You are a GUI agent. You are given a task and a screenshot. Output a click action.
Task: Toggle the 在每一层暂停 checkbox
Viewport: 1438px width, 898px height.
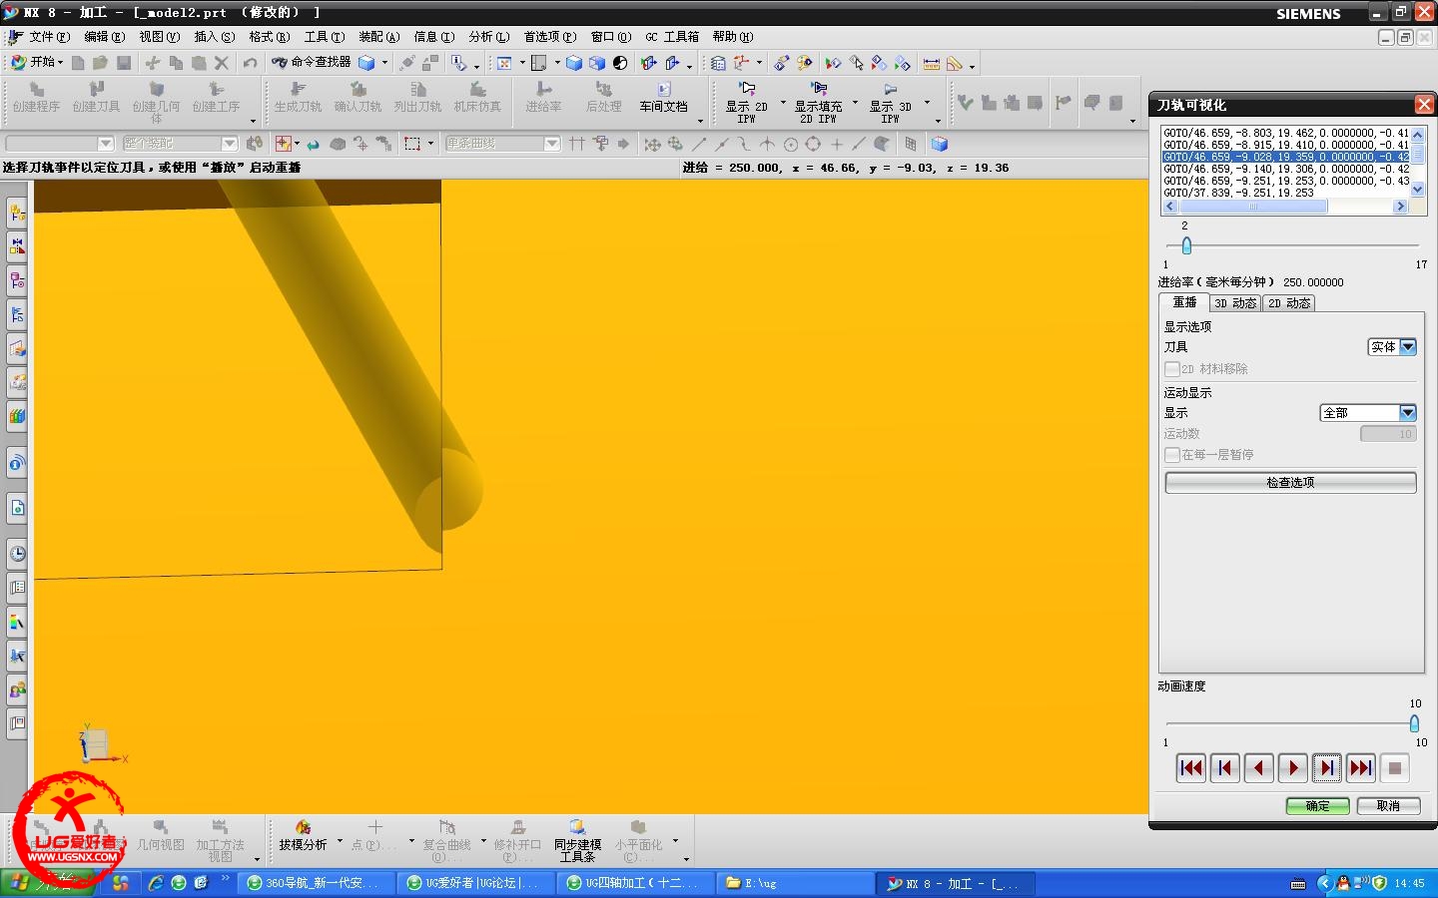[1172, 455]
